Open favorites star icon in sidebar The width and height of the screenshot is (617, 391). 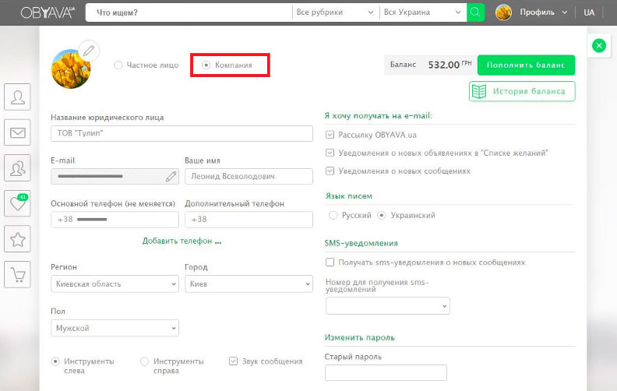(17, 239)
